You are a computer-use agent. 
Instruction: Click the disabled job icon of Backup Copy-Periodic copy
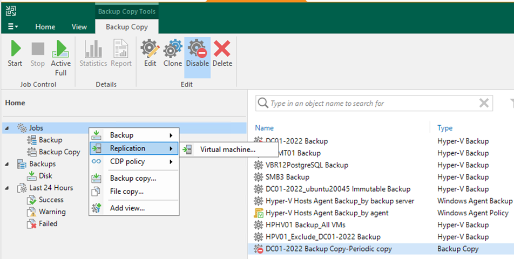[259, 249]
